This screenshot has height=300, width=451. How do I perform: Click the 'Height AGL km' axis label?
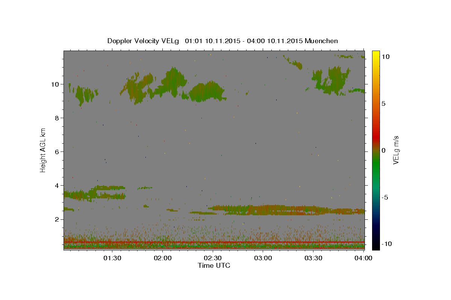point(43,150)
